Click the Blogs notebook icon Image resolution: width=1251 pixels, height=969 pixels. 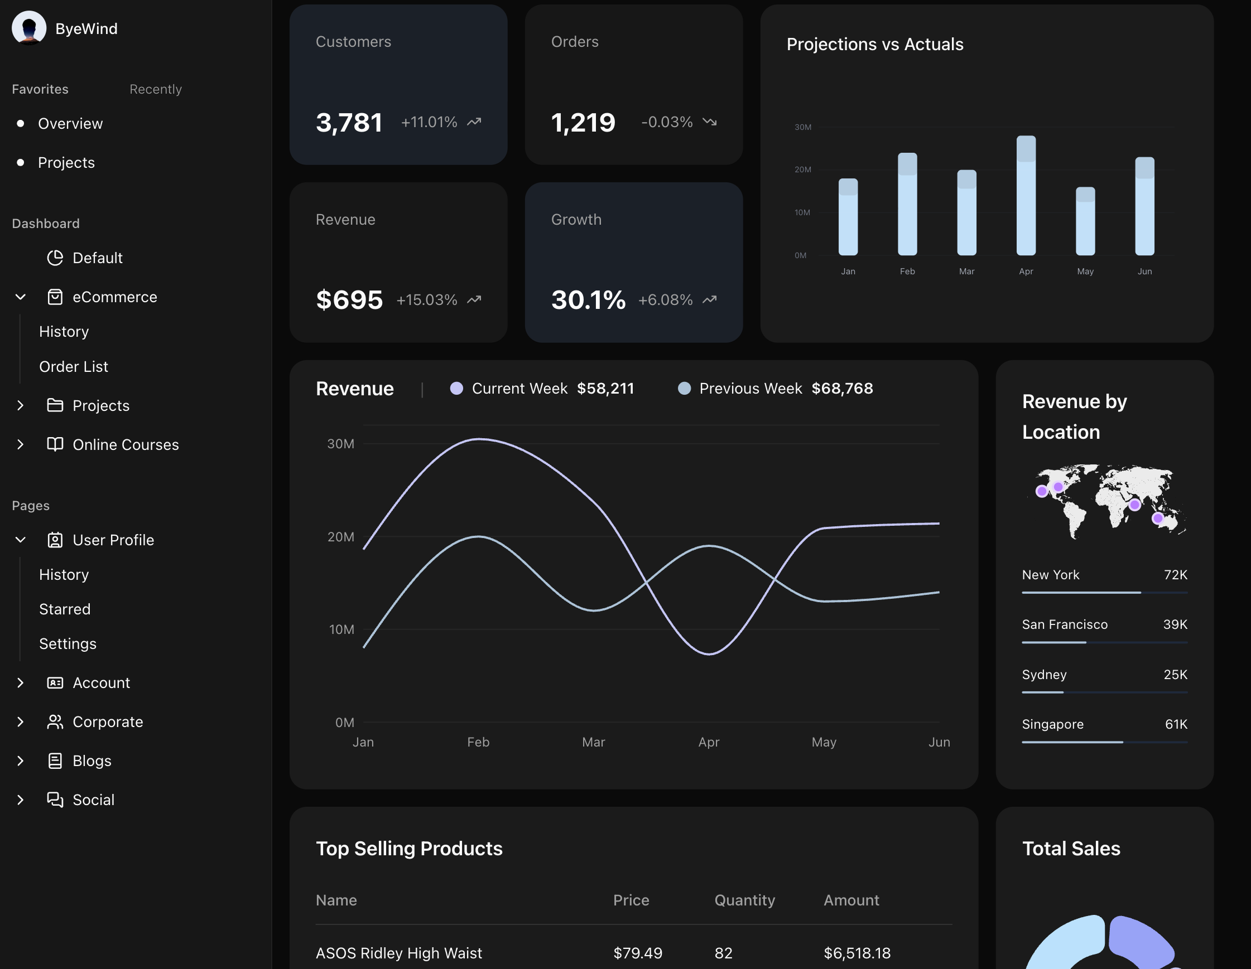pos(55,760)
